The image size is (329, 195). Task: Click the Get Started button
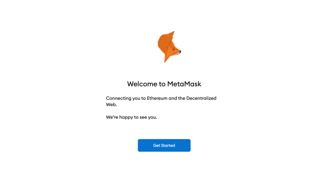coord(164,145)
